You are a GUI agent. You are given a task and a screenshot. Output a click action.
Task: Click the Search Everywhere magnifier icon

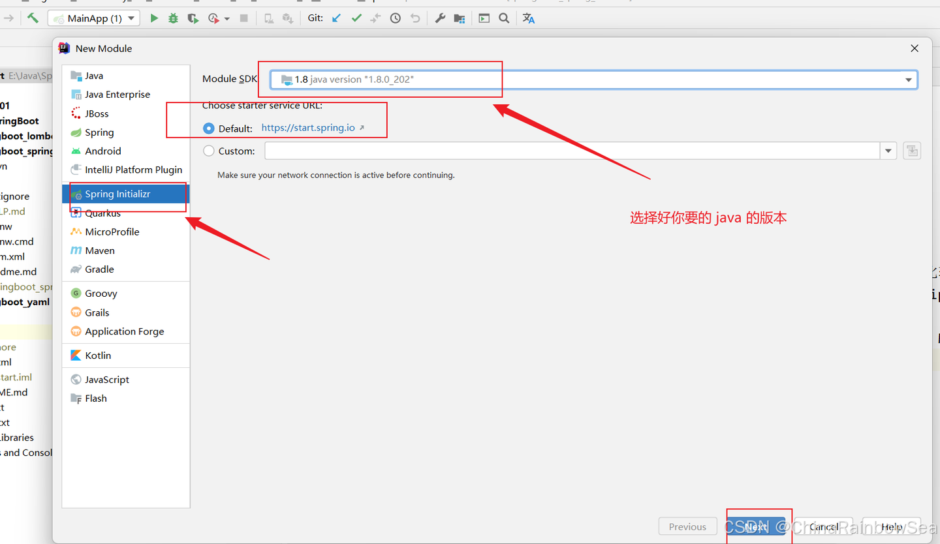(x=504, y=18)
